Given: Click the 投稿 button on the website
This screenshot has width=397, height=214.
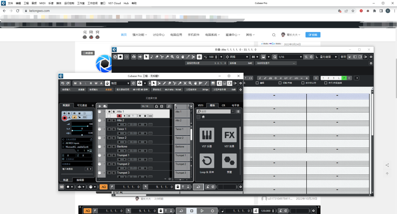Looking at the screenshot, I should pyautogui.click(x=313, y=35).
